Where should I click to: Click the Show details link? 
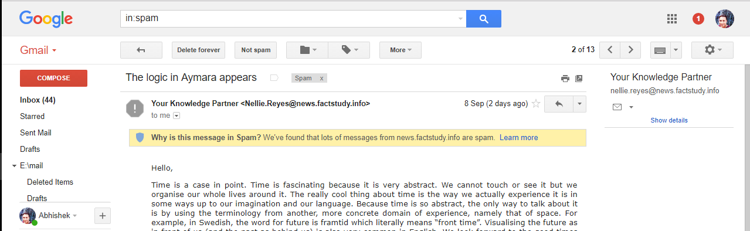tap(669, 120)
